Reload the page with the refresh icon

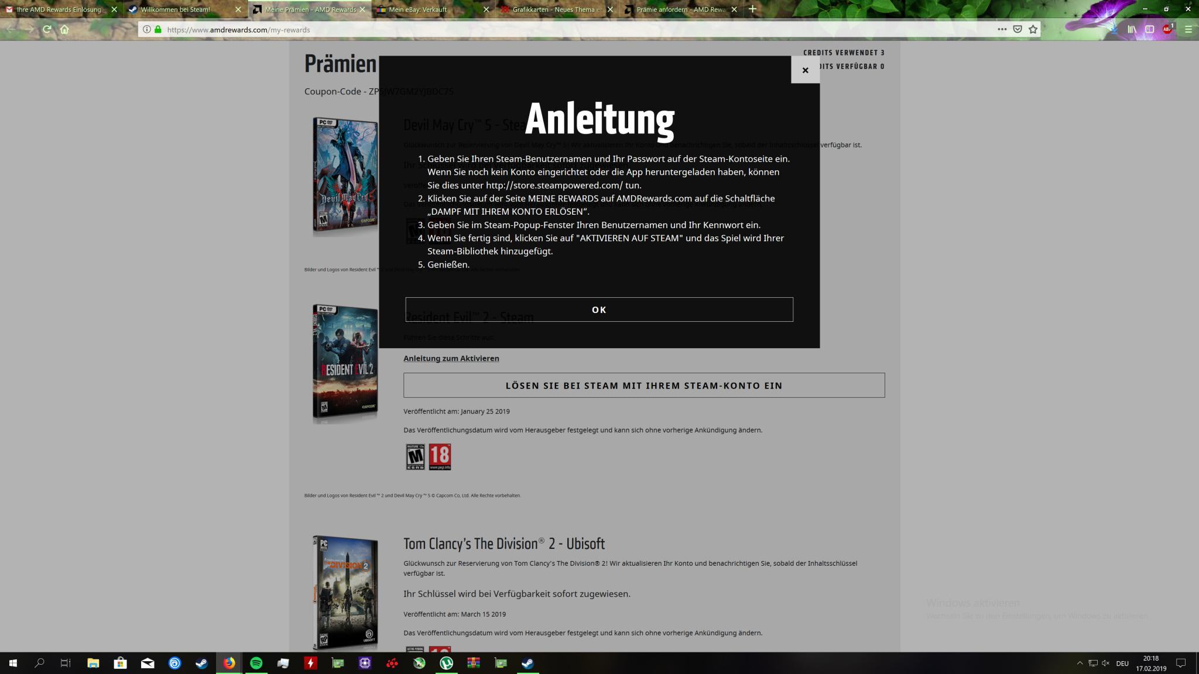pos(47,29)
